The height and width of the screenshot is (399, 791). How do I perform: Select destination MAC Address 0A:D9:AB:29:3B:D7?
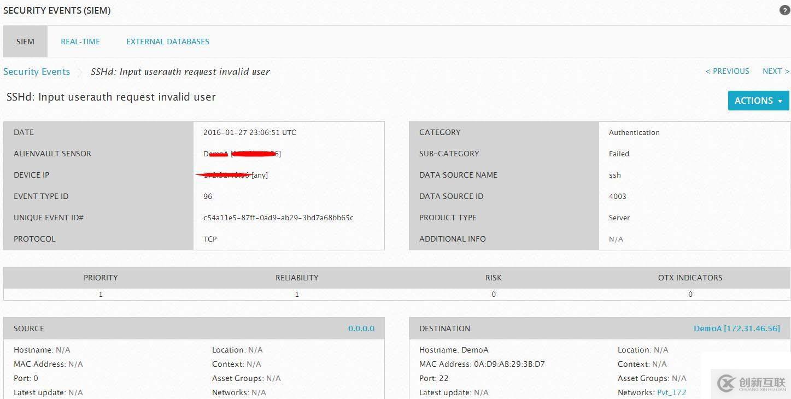(x=482, y=364)
